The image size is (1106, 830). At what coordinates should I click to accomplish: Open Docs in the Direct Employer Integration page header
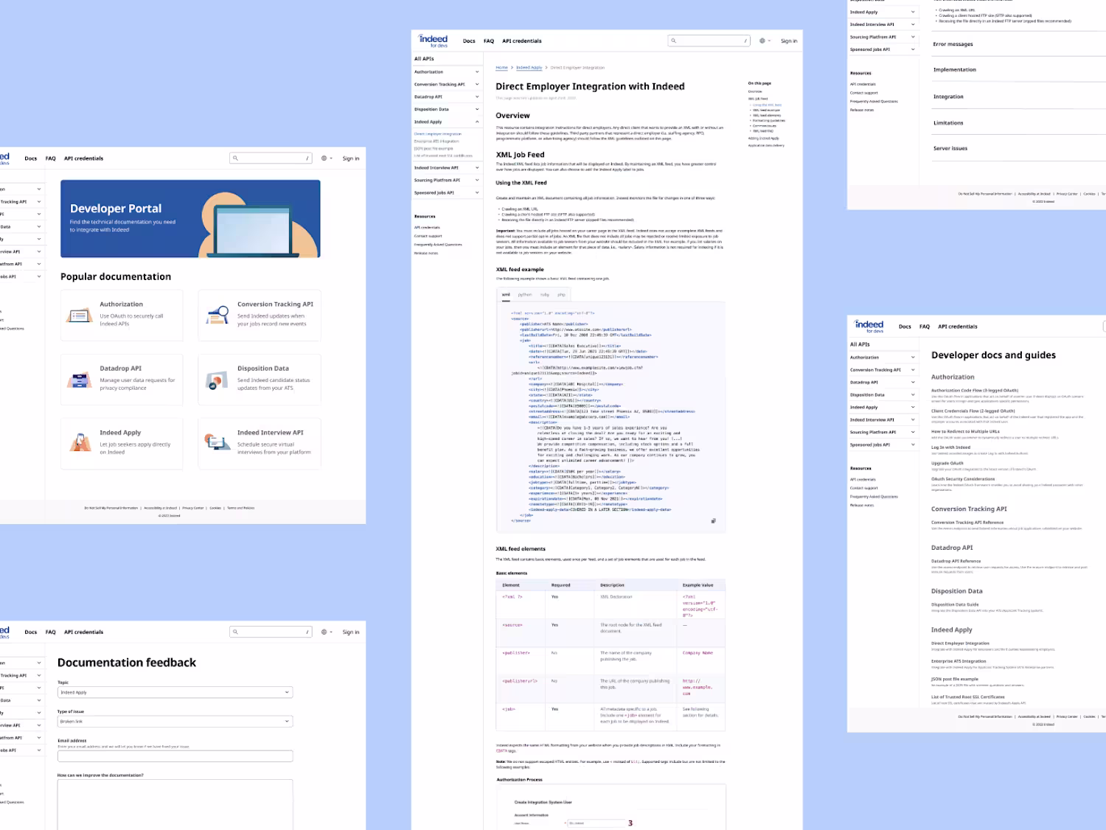469,41
